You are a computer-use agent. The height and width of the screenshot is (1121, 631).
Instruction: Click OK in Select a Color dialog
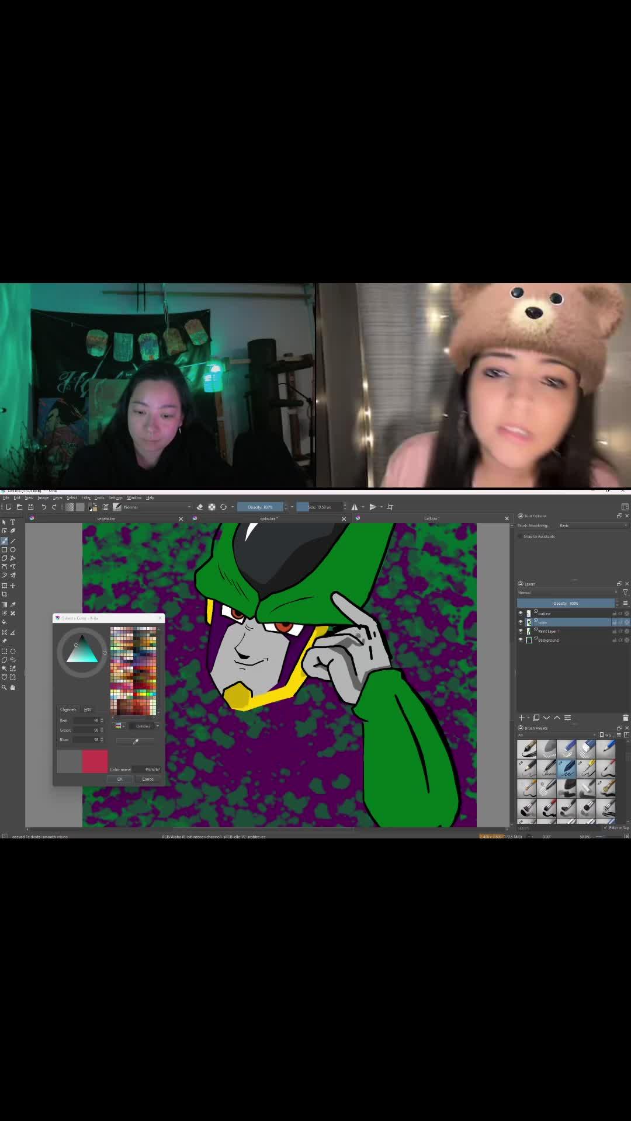120,779
